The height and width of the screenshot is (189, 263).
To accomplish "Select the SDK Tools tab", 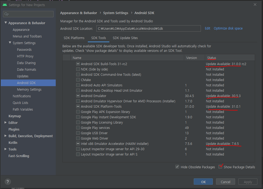I will pyautogui.click(x=99, y=38).
